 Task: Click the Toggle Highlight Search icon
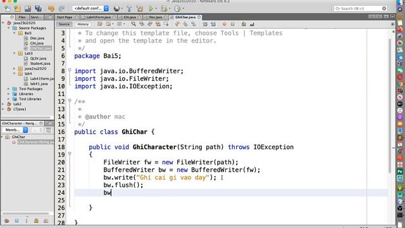(x=158, y=24)
